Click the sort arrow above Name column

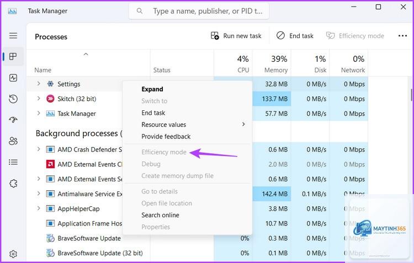(x=86, y=55)
